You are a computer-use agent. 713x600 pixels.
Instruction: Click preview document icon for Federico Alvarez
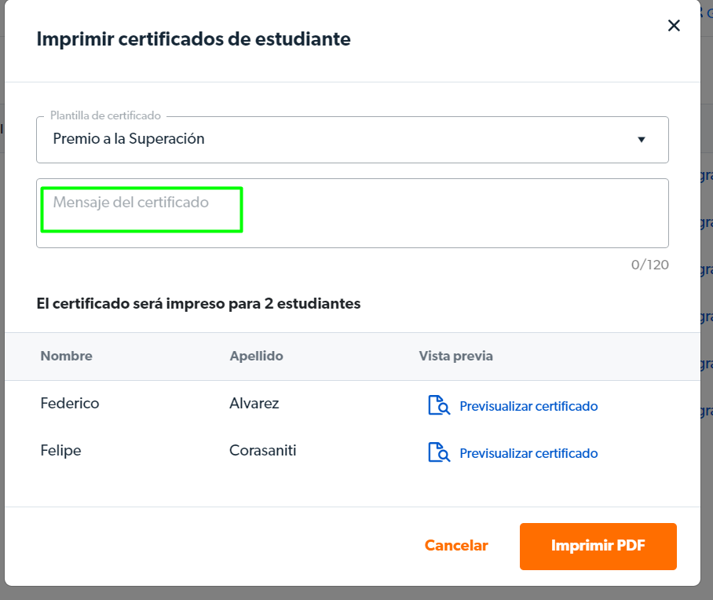coord(439,405)
